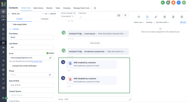Open the Unassigned owner dropdown
Image resolution: width=188 pixels, height=102 pixels.
[x=67, y=16]
